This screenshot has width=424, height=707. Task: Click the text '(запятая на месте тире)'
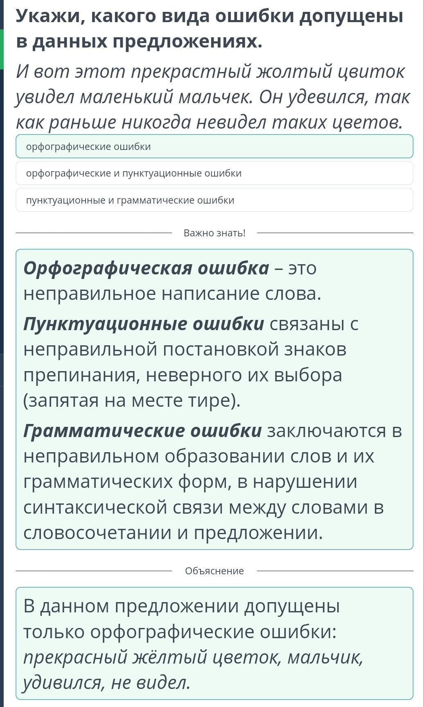tap(132, 401)
